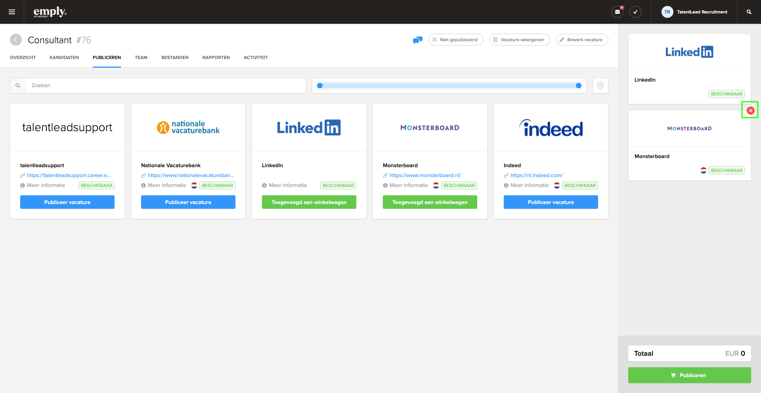761x393 pixels.
Task: Open the Netherlands flag on Nationale Vacaturebank card
Action: pos(194,185)
